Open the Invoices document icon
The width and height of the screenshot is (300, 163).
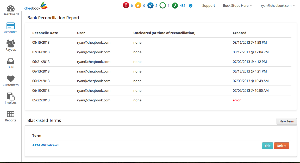click(11, 96)
